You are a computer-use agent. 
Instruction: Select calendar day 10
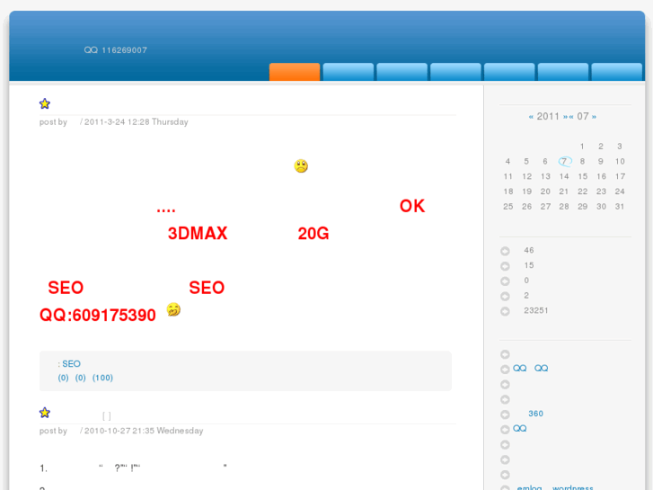620,162
